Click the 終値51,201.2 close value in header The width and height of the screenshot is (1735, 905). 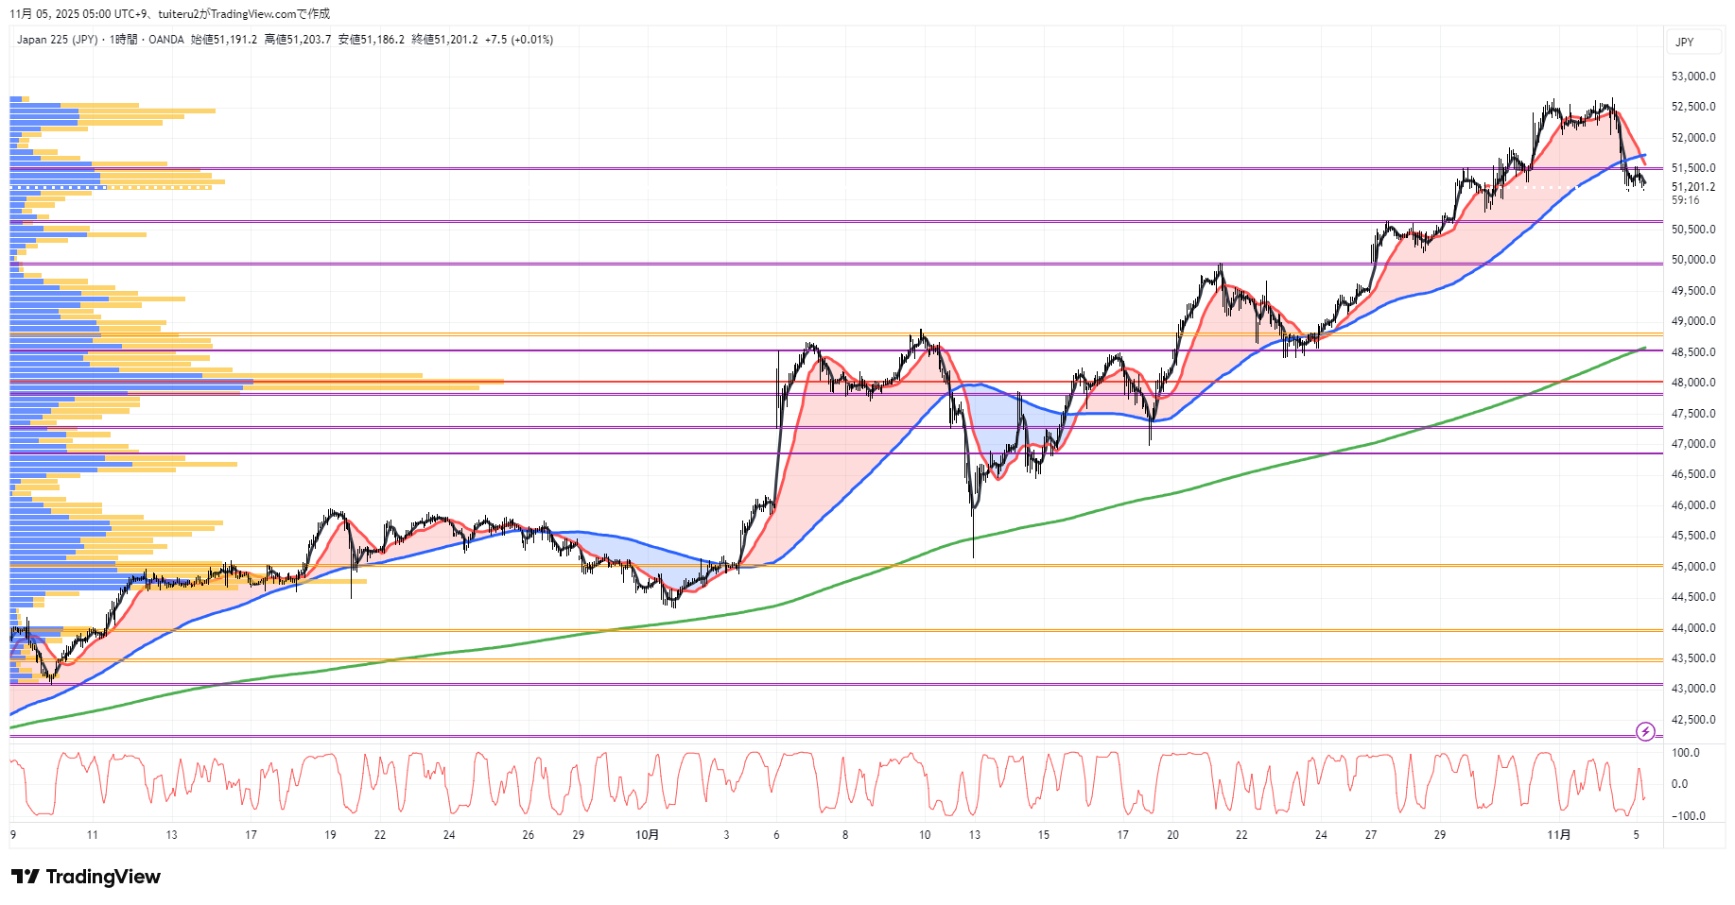(444, 40)
